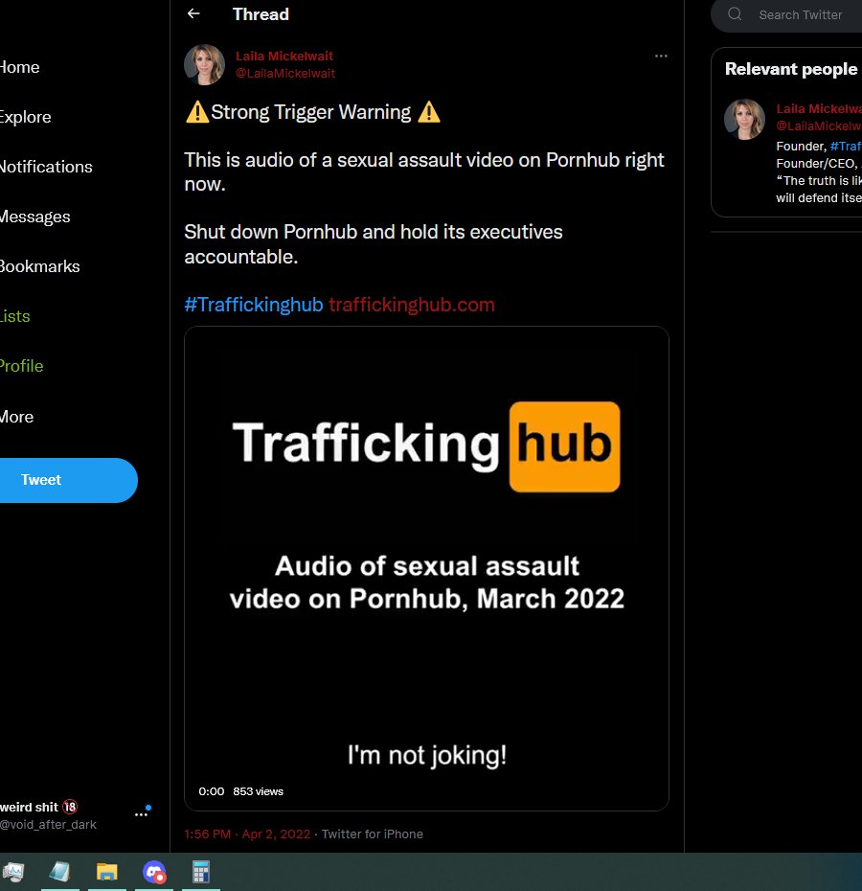Open Explore in the sidebar
862x891 pixels.
[x=25, y=117]
